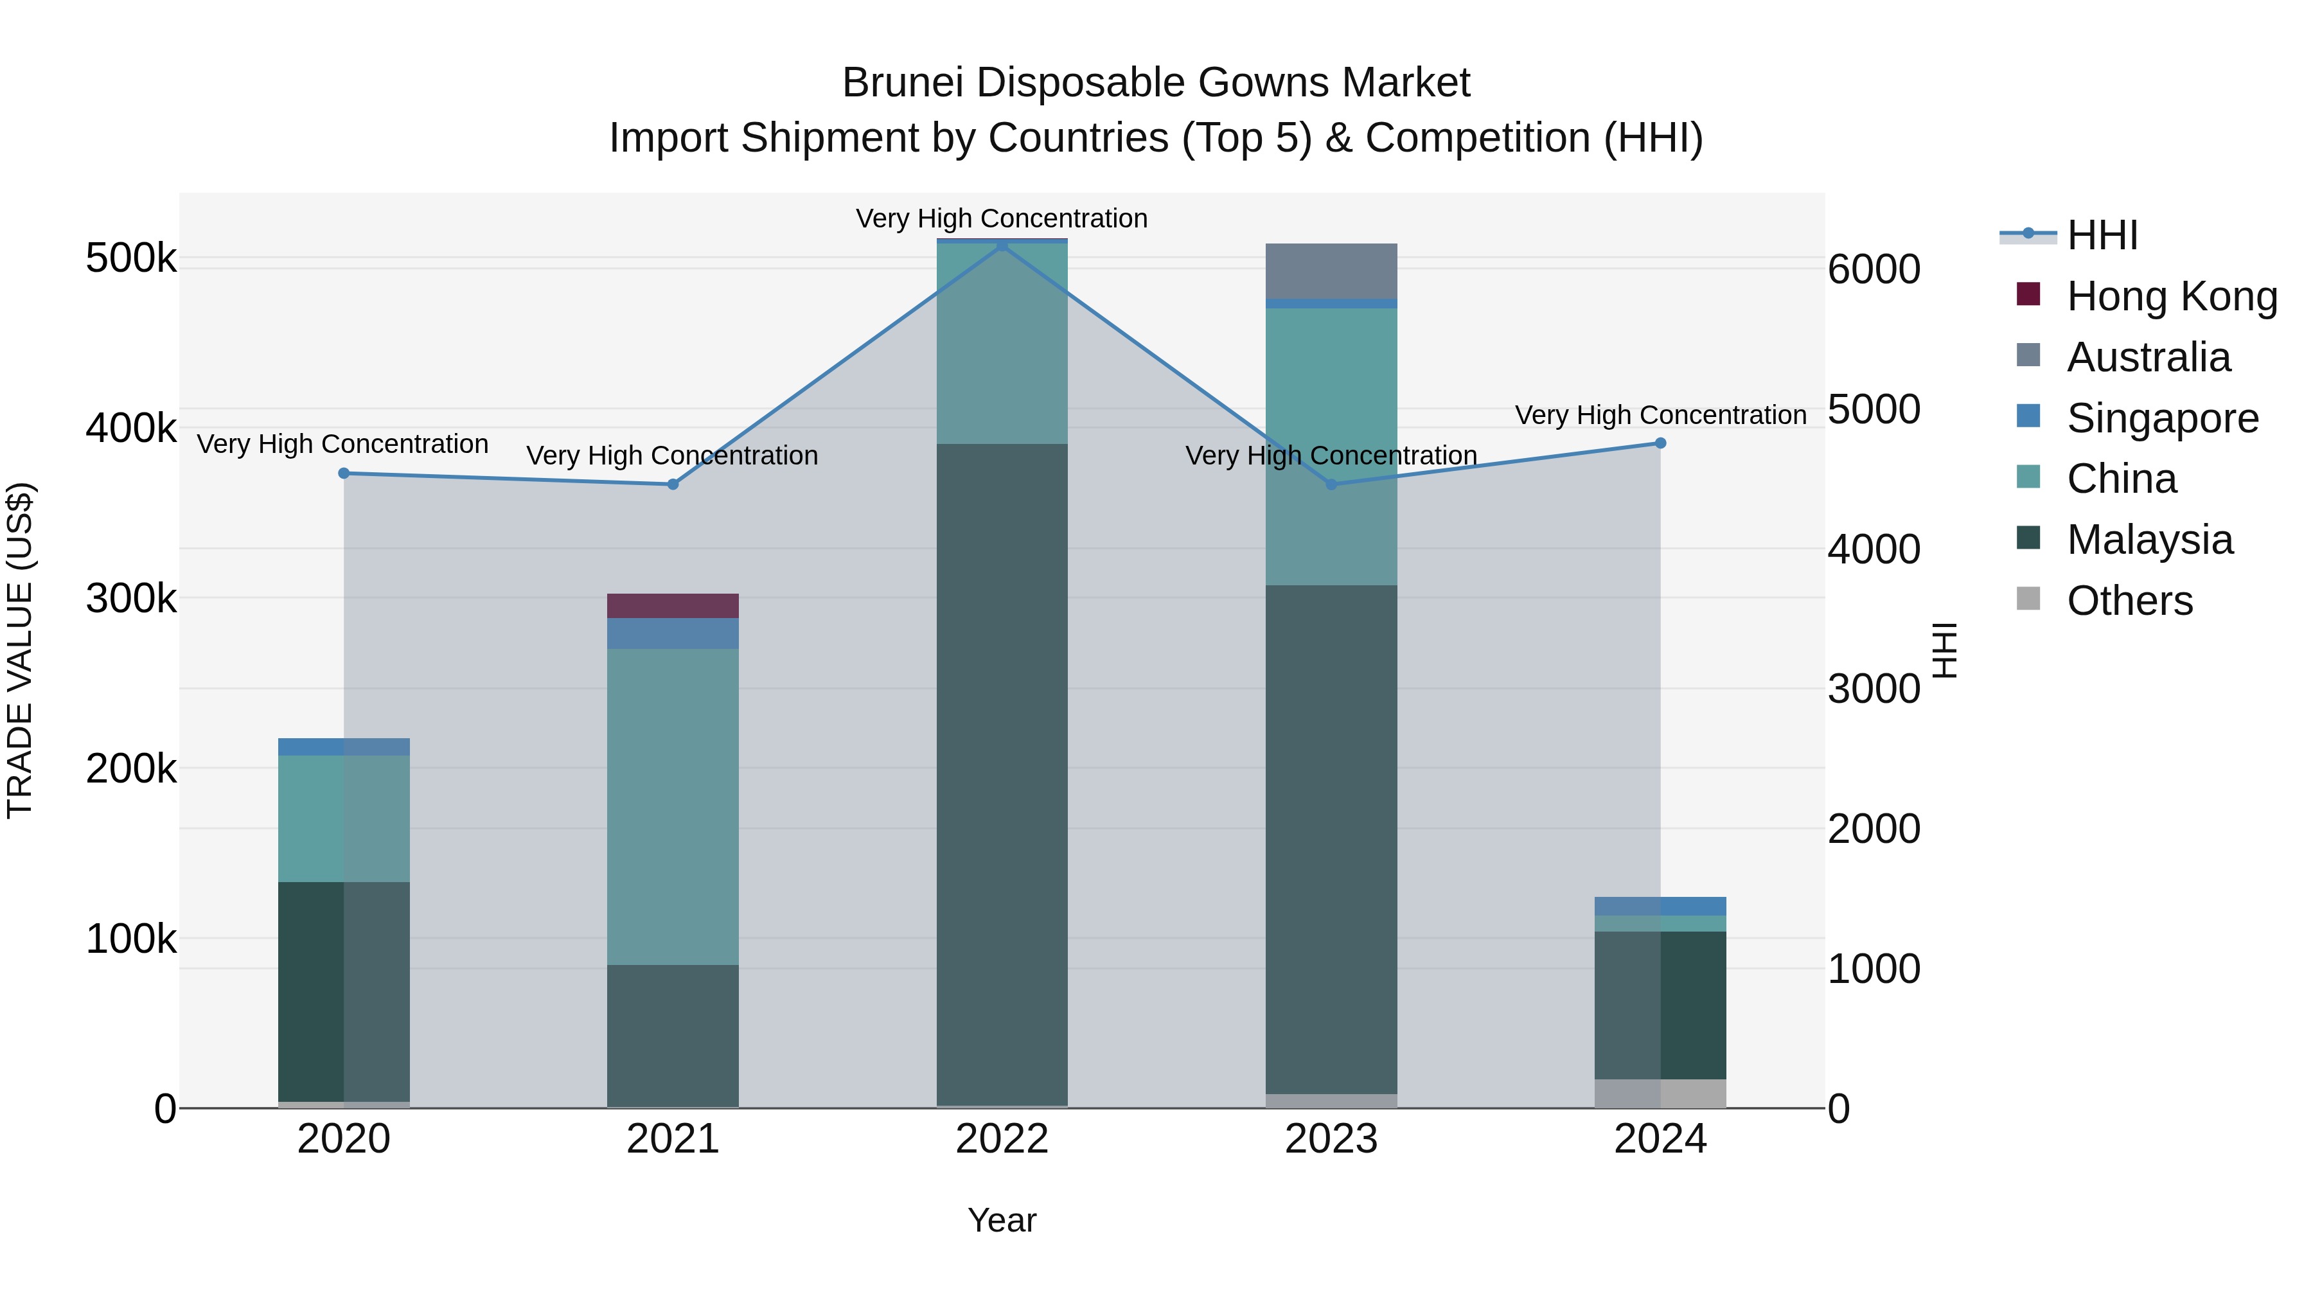Select the 2022 HHI peak data point

(1002, 245)
